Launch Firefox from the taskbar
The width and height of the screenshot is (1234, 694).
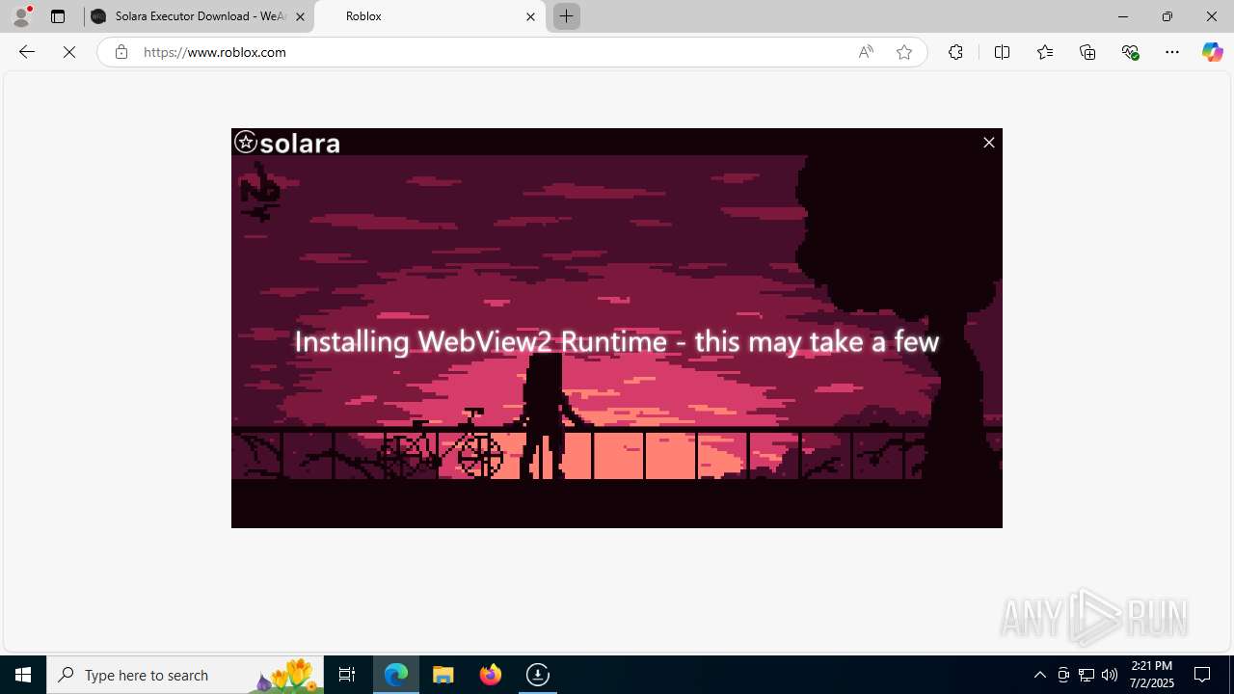[x=491, y=675]
